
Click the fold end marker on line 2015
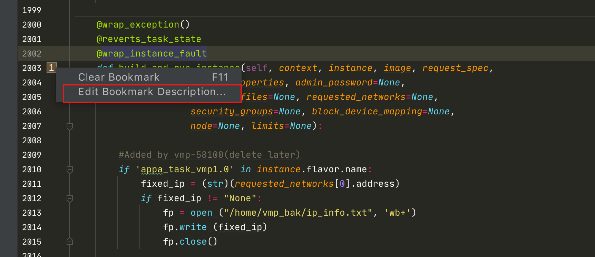(x=70, y=241)
